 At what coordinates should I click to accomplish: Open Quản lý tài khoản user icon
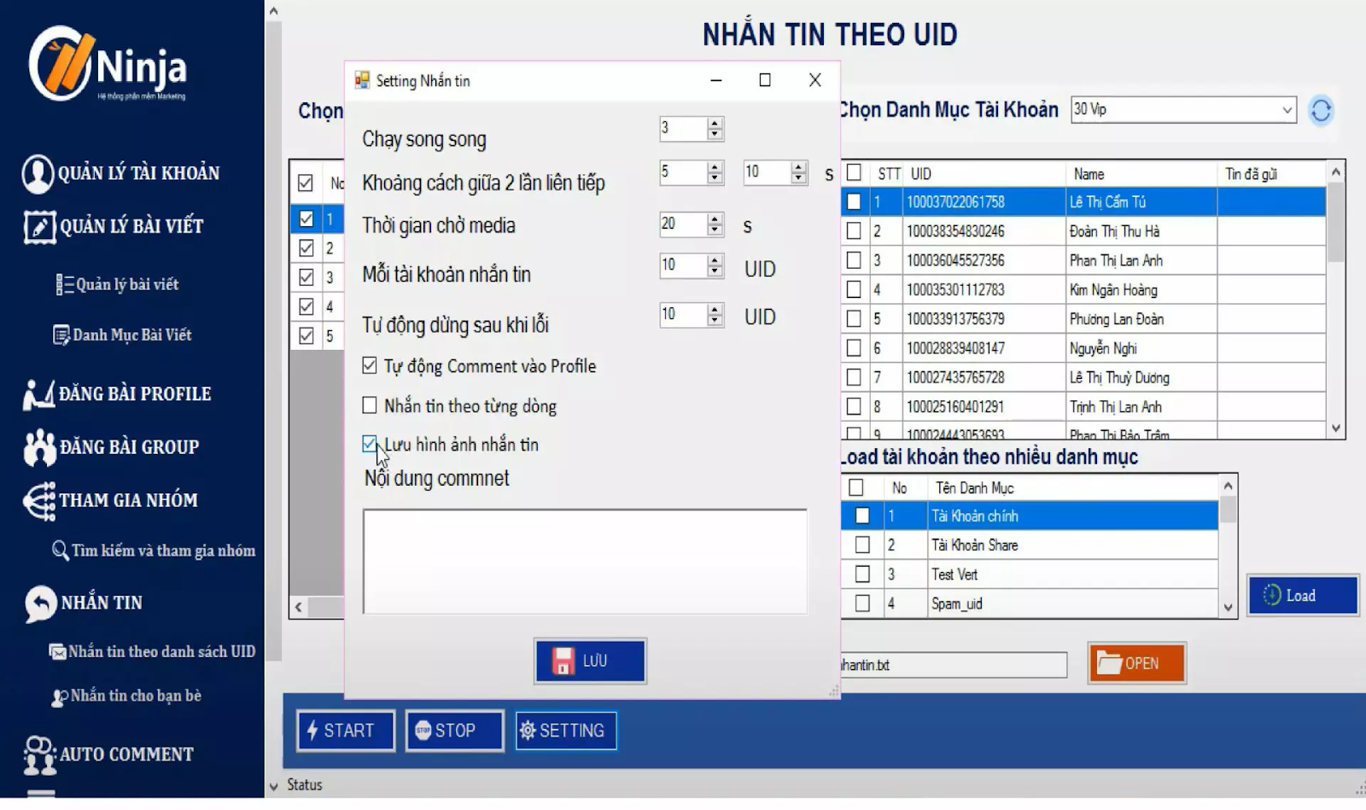[x=38, y=173]
